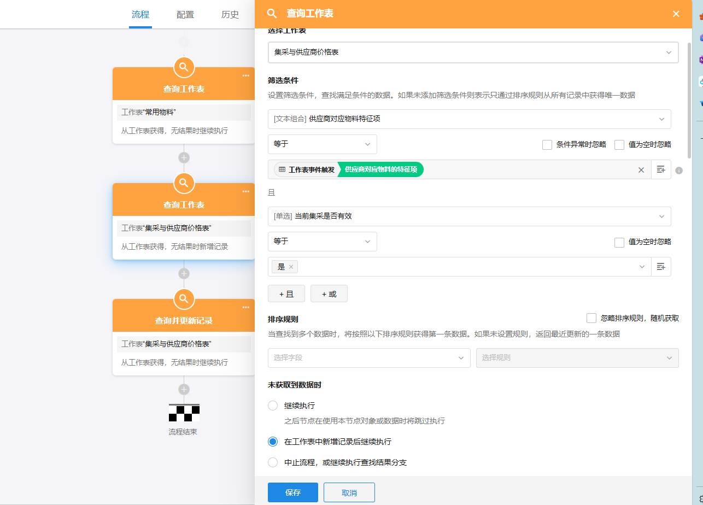
Task: Click the info icon next to the filter value
Action: 679,171
